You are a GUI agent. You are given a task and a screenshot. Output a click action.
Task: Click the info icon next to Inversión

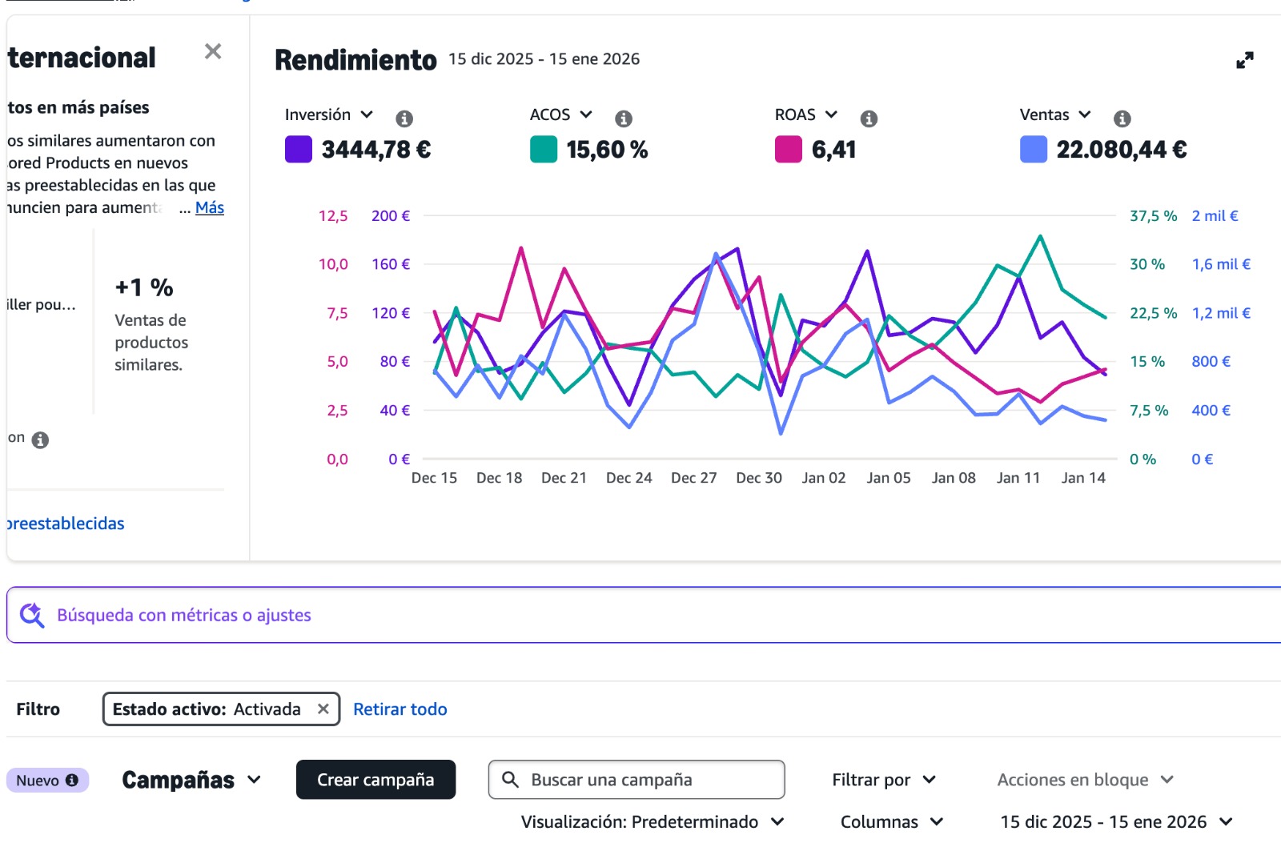(x=404, y=118)
